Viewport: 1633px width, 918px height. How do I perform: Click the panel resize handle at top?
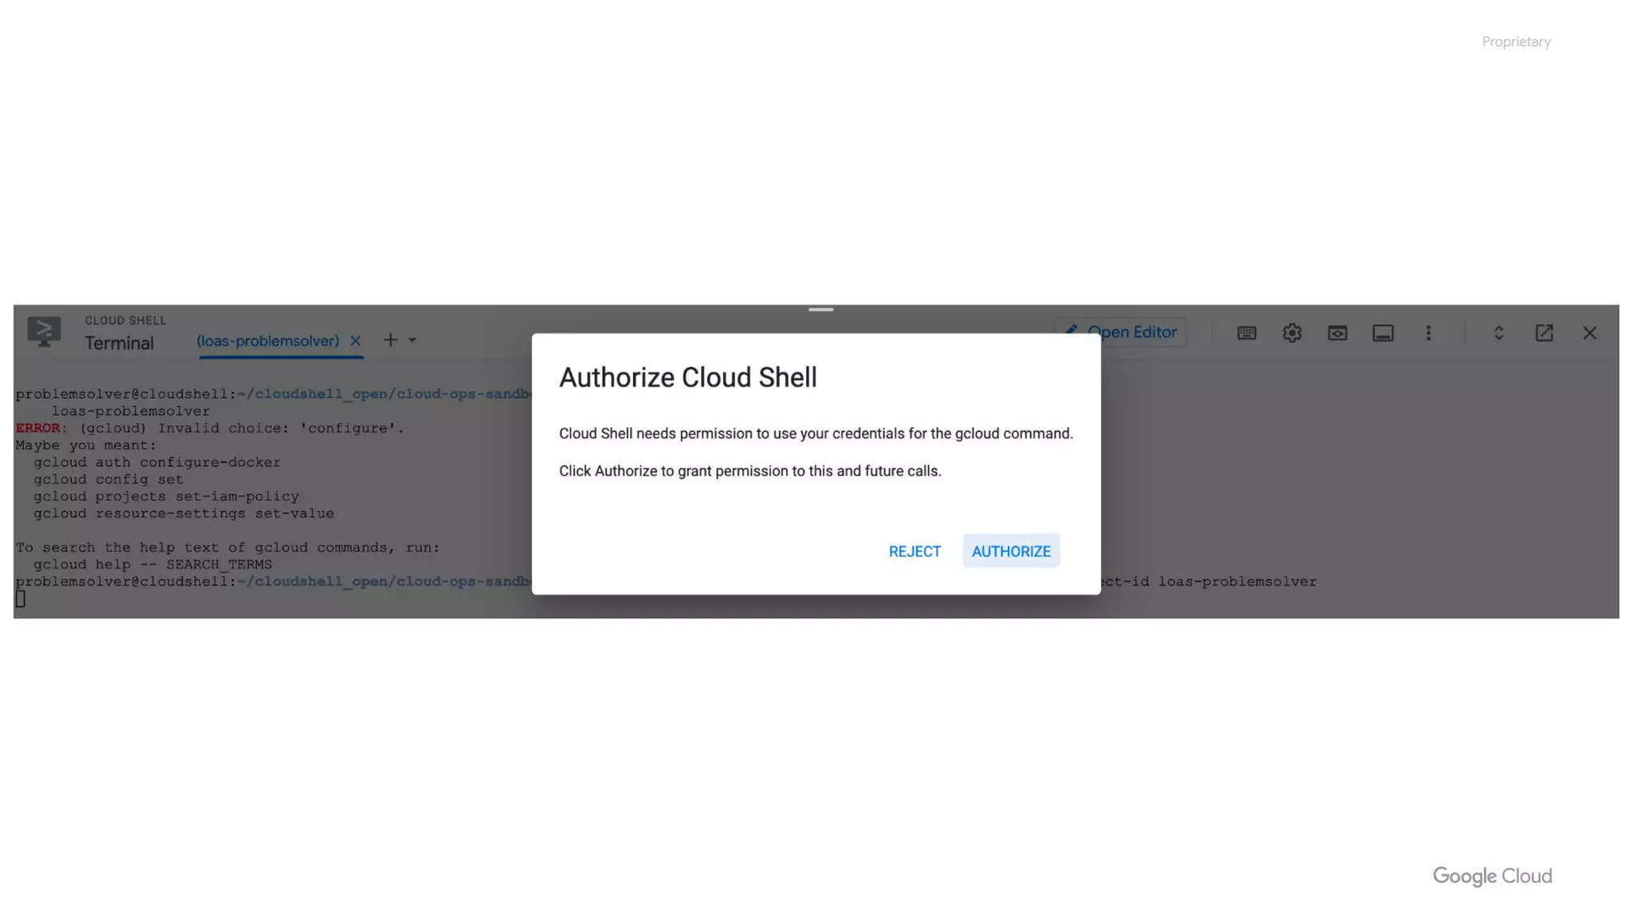820,309
